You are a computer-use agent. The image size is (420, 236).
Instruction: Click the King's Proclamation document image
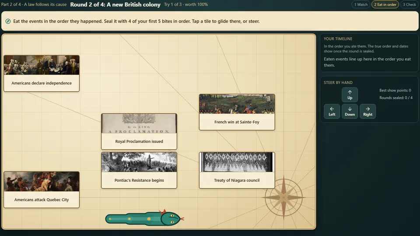(139, 123)
